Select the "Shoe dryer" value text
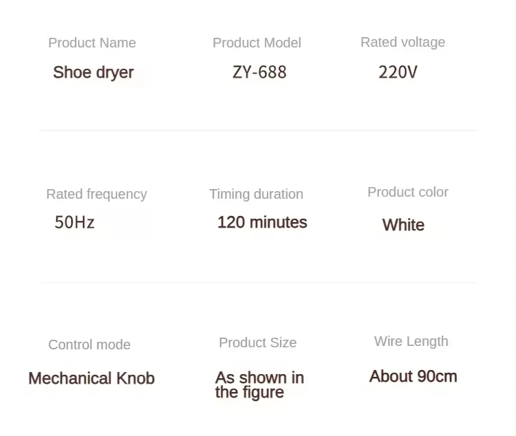The height and width of the screenshot is (436, 516). [94, 72]
